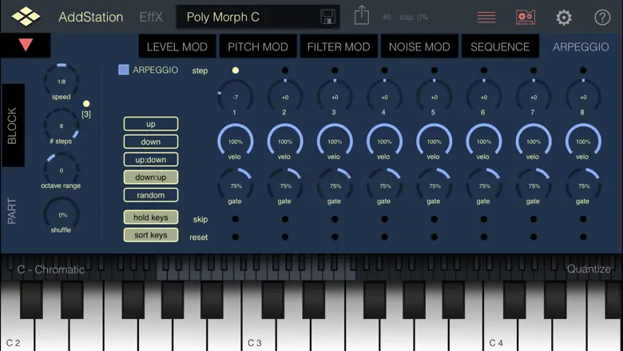The image size is (623, 351).
Task: Switch to the FILTER MOD tab
Action: [339, 46]
